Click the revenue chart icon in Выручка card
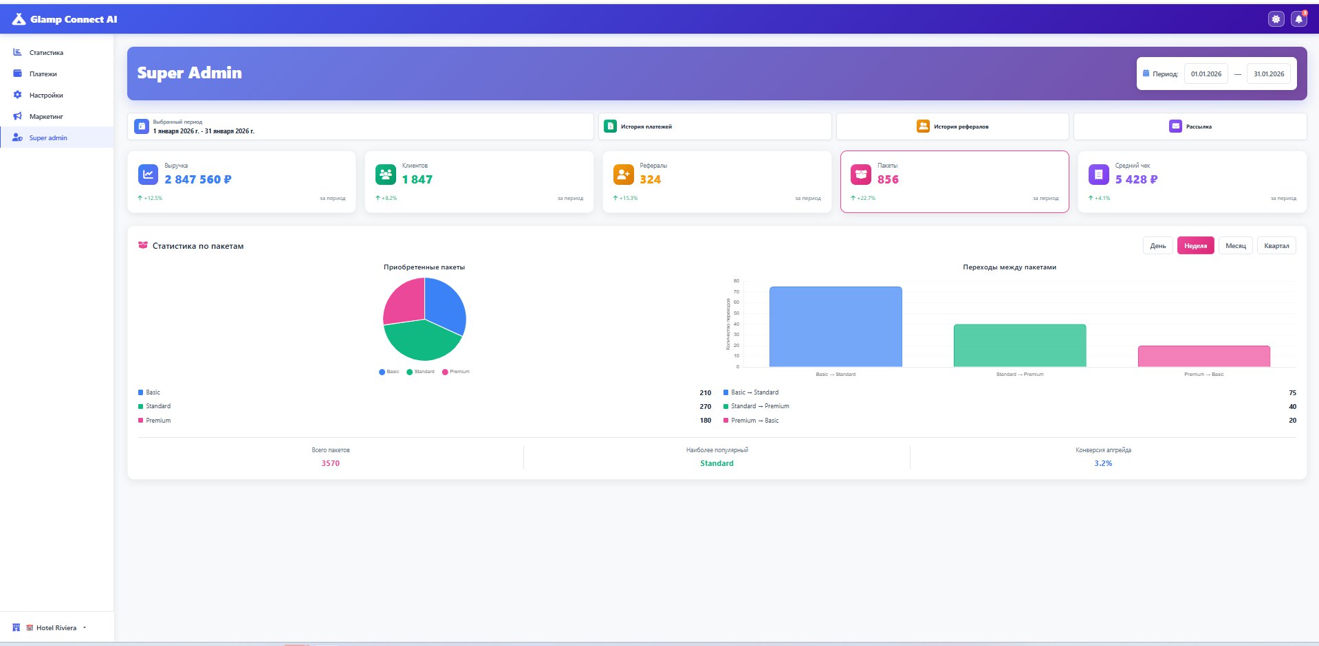Screen dimensions: 1319x646 [148, 175]
